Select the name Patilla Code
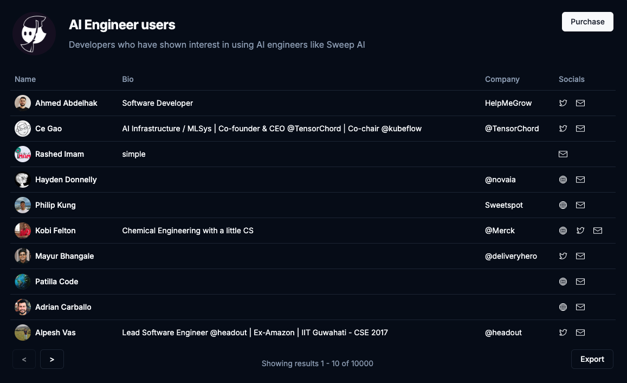627x383 pixels. (x=57, y=282)
